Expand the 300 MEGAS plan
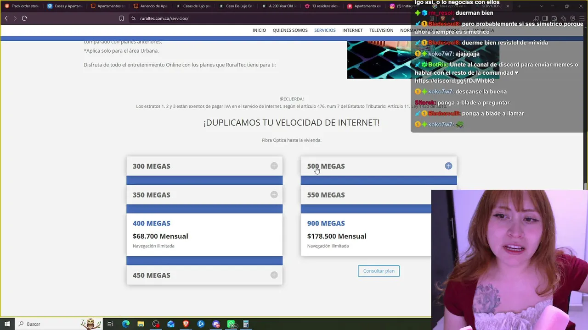Viewport: 588px width, 330px height. click(x=204, y=166)
